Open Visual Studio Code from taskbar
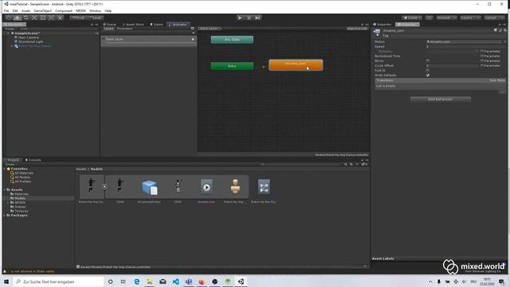The height and width of the screenshot is (287, 510). 175,281
